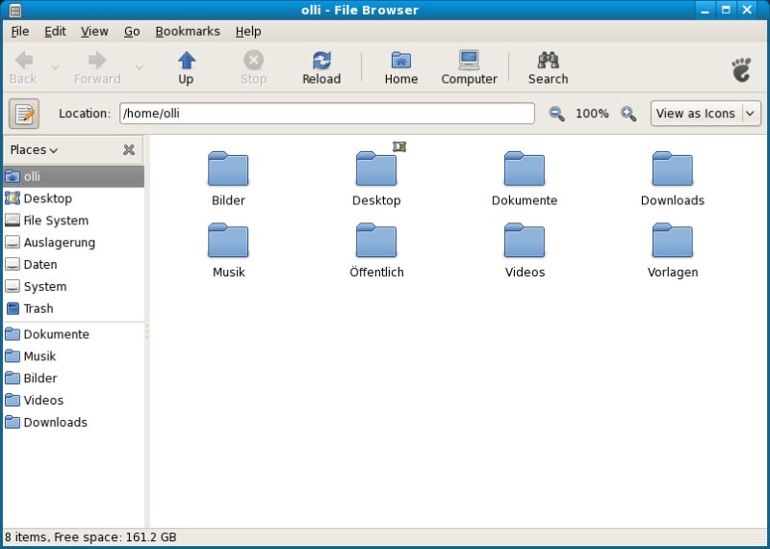Open the Help menu

(248, 32)
